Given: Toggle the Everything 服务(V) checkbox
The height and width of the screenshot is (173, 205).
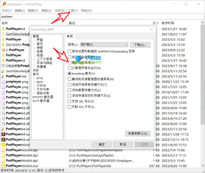Looking at the screenshot, I should (x=69, y=74).
